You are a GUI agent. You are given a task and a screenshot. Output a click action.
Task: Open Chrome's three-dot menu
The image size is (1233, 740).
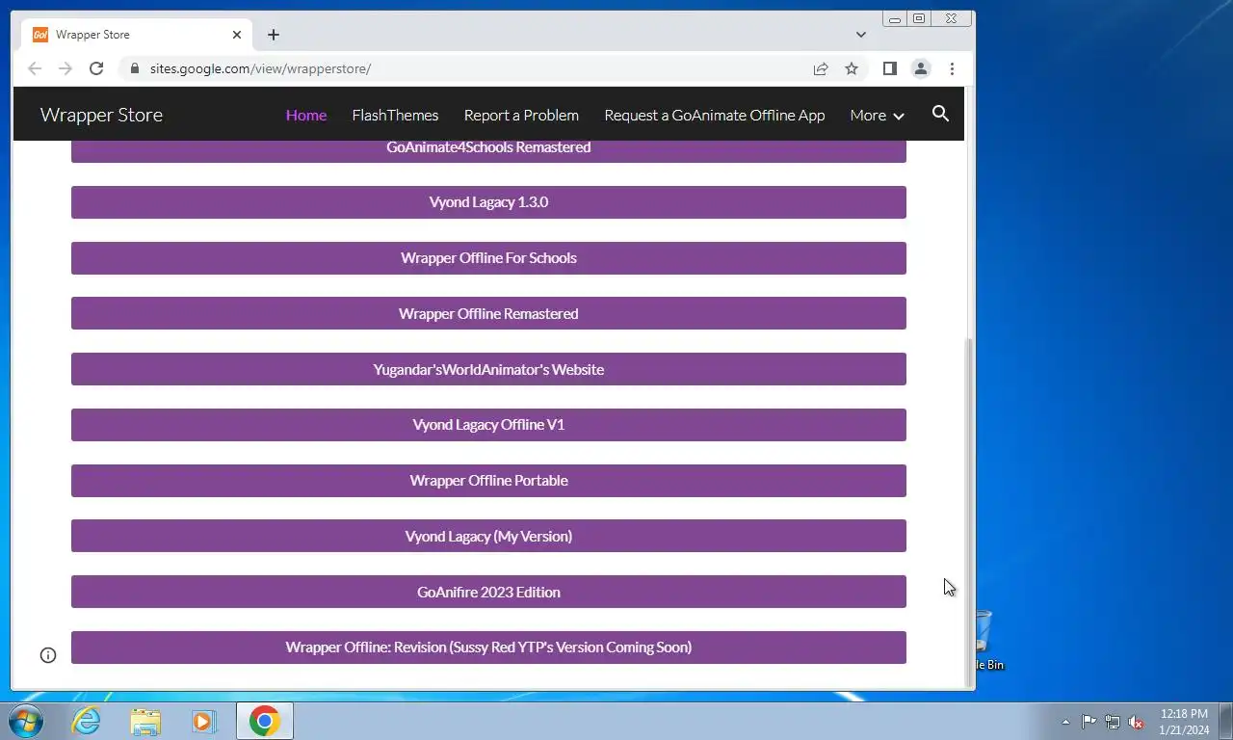click(x=952, y=68)
